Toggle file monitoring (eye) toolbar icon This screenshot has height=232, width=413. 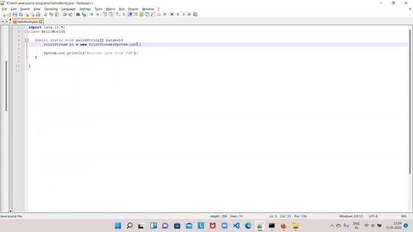click(165, 14)
